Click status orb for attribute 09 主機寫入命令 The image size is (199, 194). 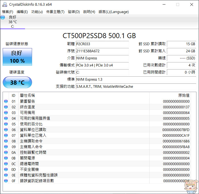coord(6,147)
